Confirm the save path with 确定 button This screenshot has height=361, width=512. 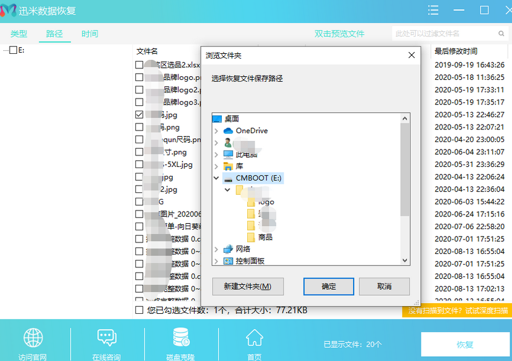click(x=328, y=286)
